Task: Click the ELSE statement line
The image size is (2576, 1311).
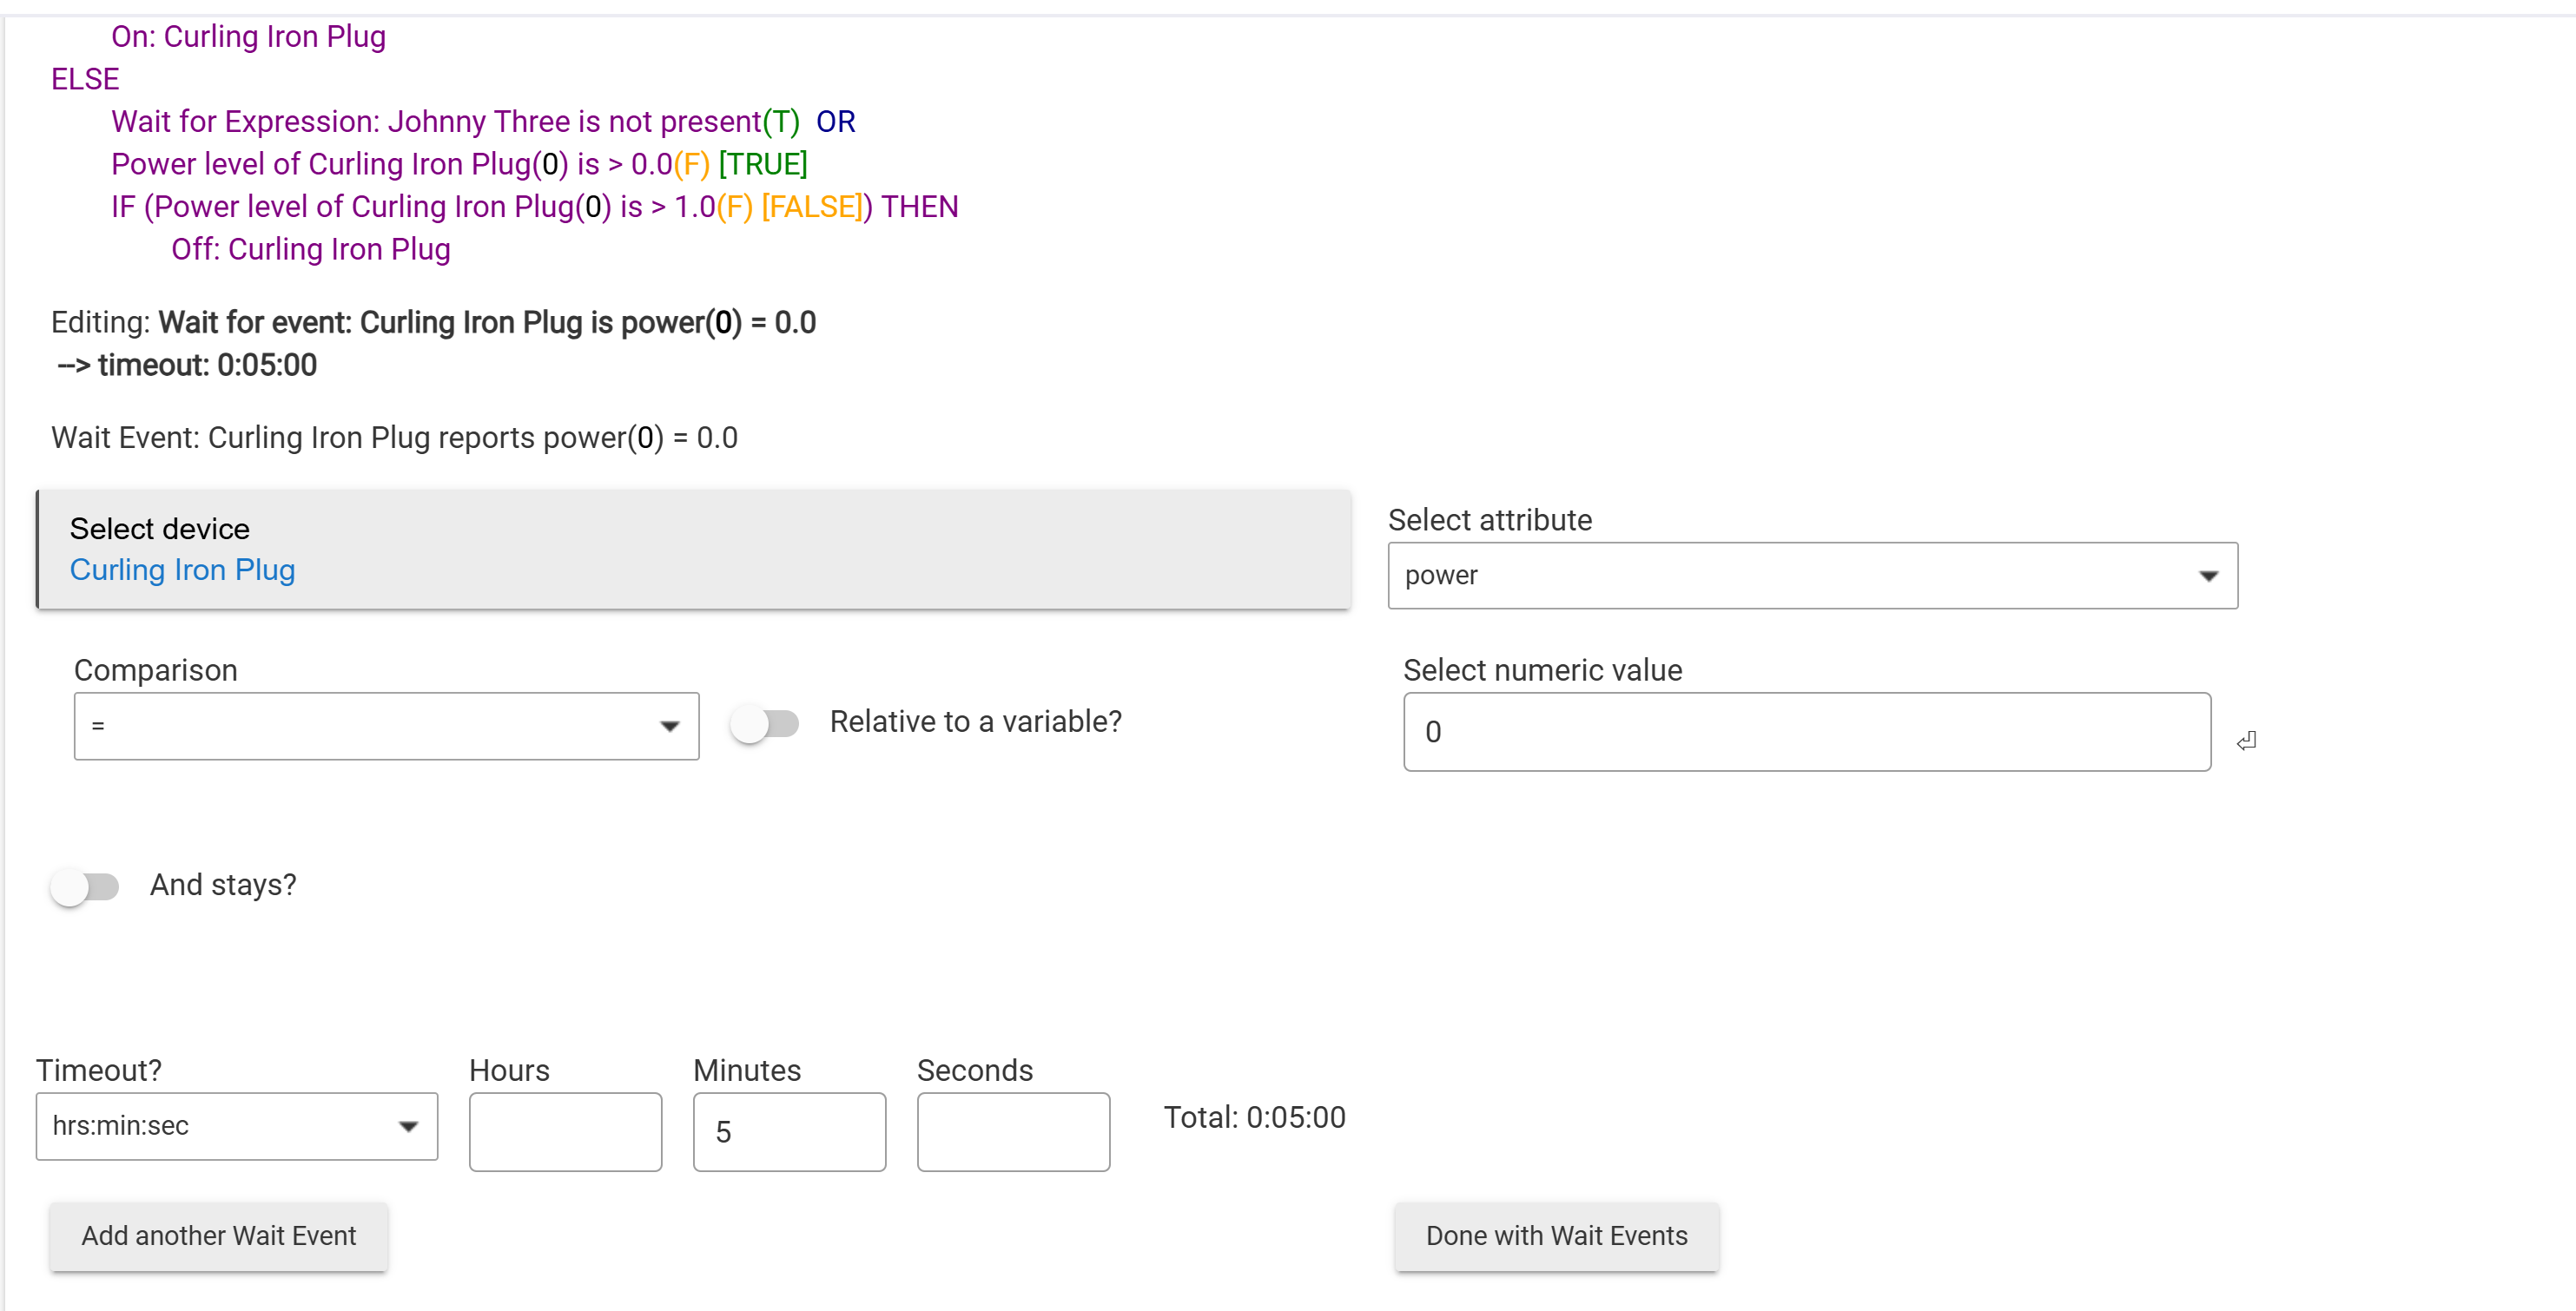Action: click(85, 79)
